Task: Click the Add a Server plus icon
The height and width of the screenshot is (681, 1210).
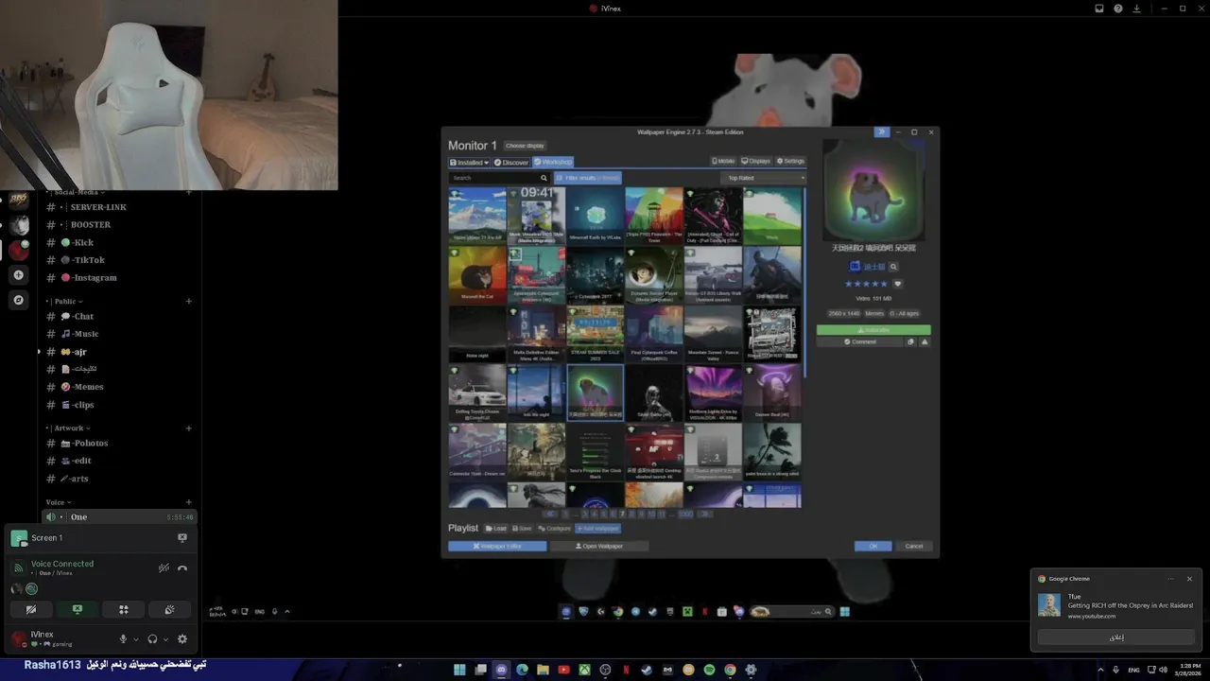Action: pos(18,275)
